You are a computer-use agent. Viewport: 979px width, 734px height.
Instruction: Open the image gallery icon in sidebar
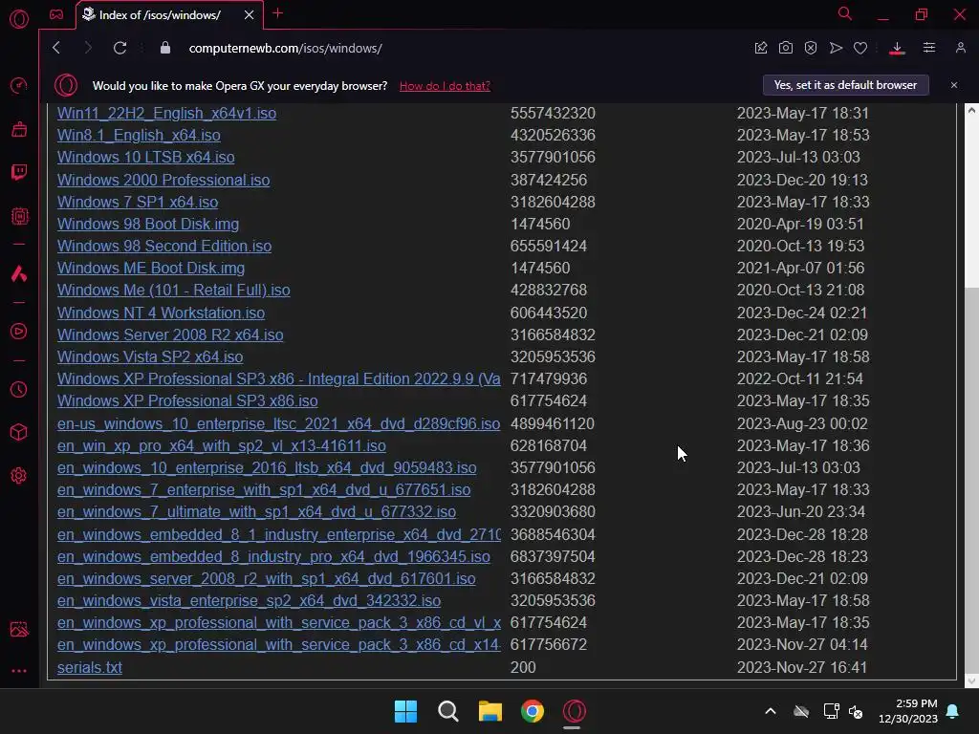pos(19,629)
